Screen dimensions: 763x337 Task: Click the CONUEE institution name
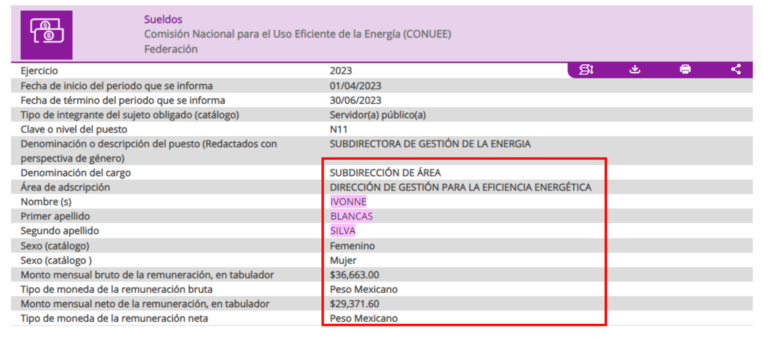(297, 34)
